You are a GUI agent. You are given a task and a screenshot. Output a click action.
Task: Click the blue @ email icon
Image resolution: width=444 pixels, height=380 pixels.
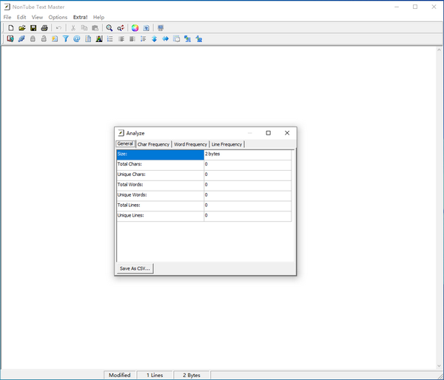[x=77, y=39]
